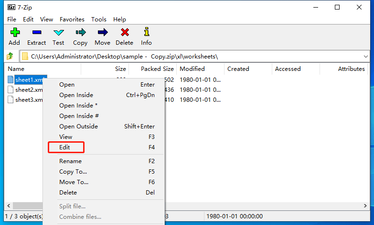Expand the address path dropdown arrow

(366, 57)
